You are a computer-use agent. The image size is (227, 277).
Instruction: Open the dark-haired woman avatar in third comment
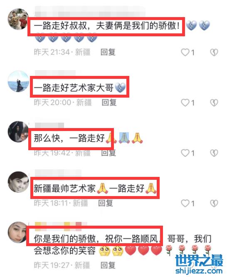18,131
